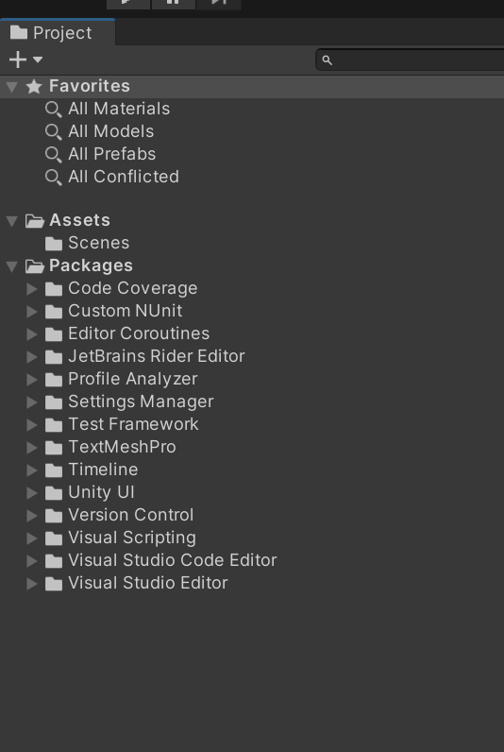Expand the Timeline package folder
504x752 pixels.
[32, 470]
